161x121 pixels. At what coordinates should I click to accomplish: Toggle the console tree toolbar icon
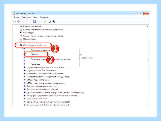click(24, 22)
